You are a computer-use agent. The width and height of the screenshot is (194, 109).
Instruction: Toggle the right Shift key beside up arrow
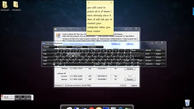coord(128,61)
